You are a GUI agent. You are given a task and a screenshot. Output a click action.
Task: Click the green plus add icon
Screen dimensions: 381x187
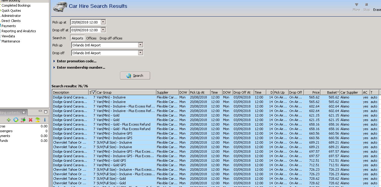click(x=9, y=120)
